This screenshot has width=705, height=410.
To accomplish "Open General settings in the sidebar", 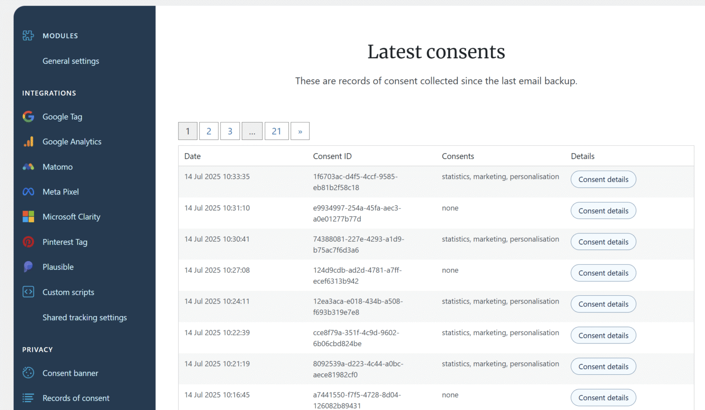I will 71,61.
